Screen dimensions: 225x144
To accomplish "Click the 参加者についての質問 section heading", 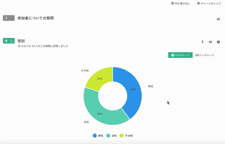I will (36, 18).
